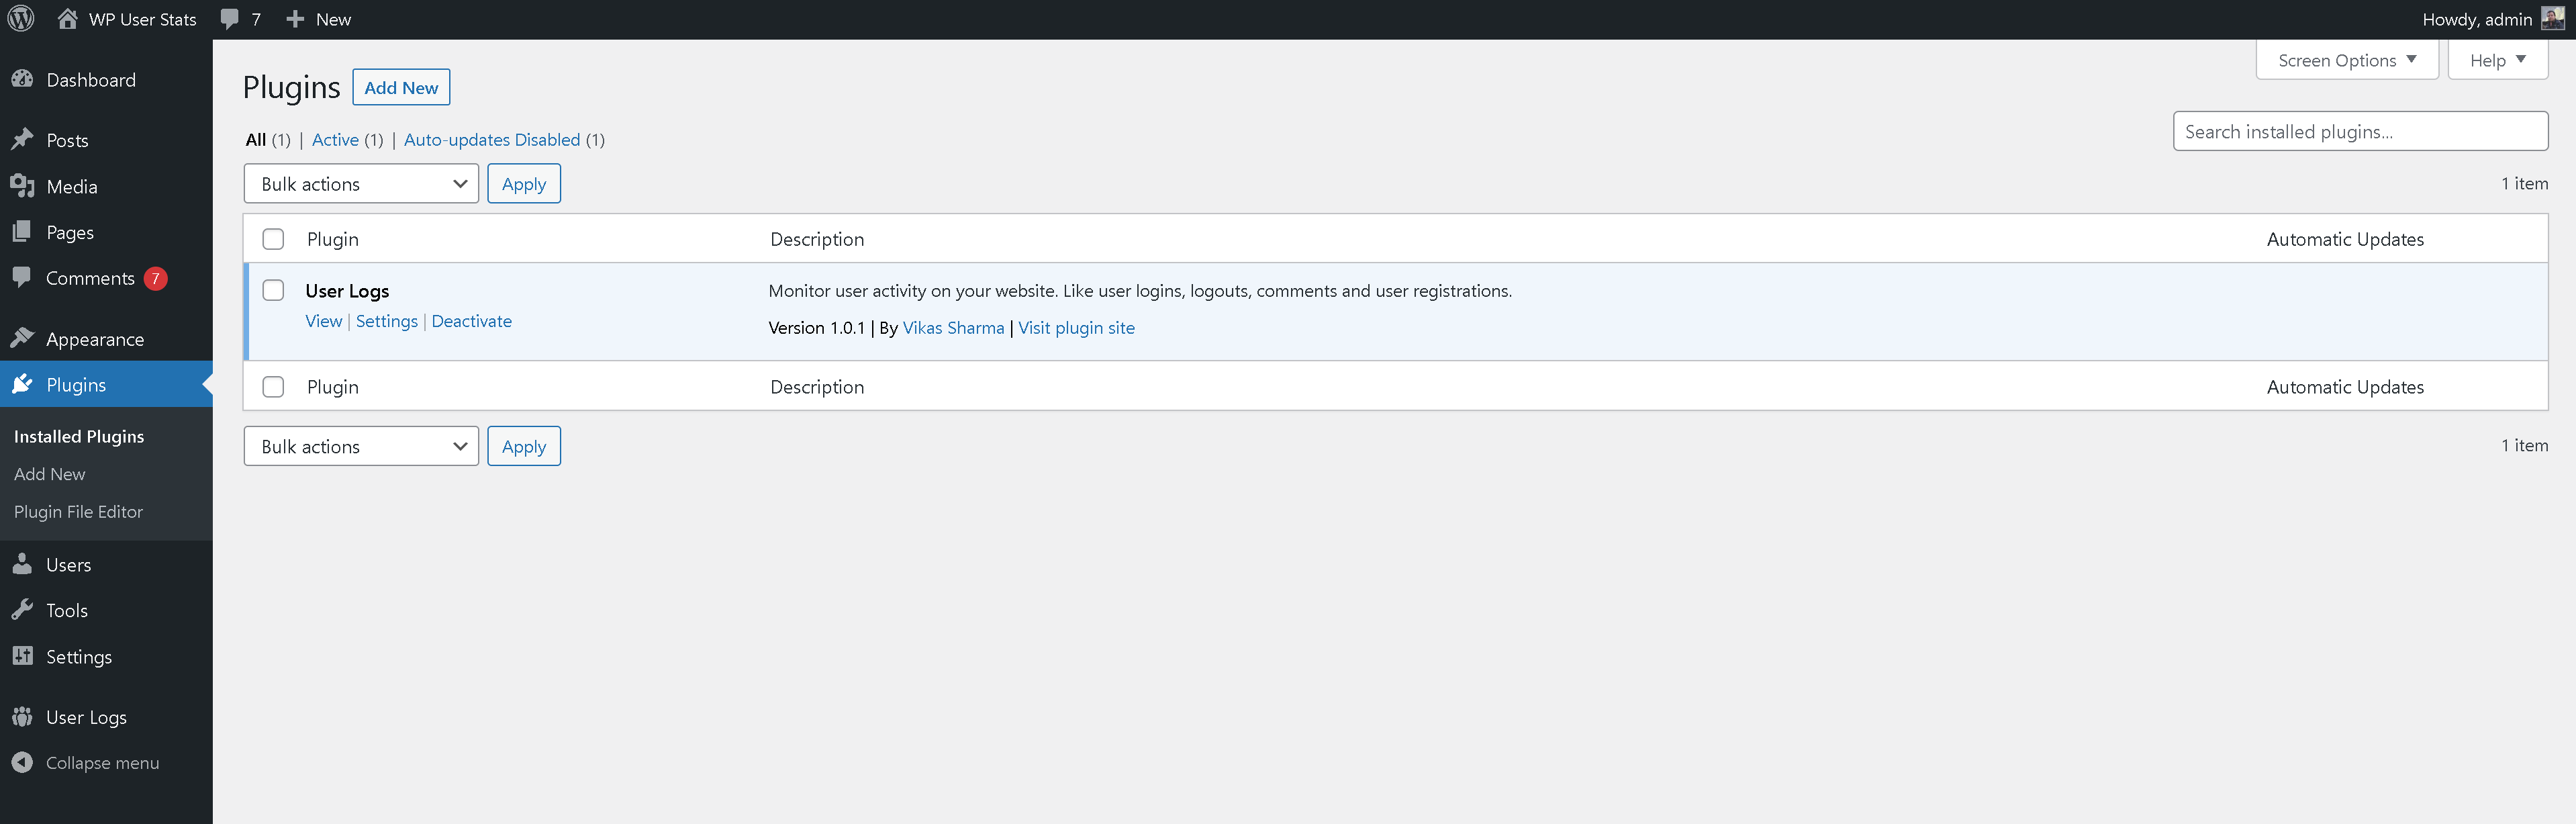Click the installed plugins search field
2576x824 pixels.
click(x=2360, y=131)
